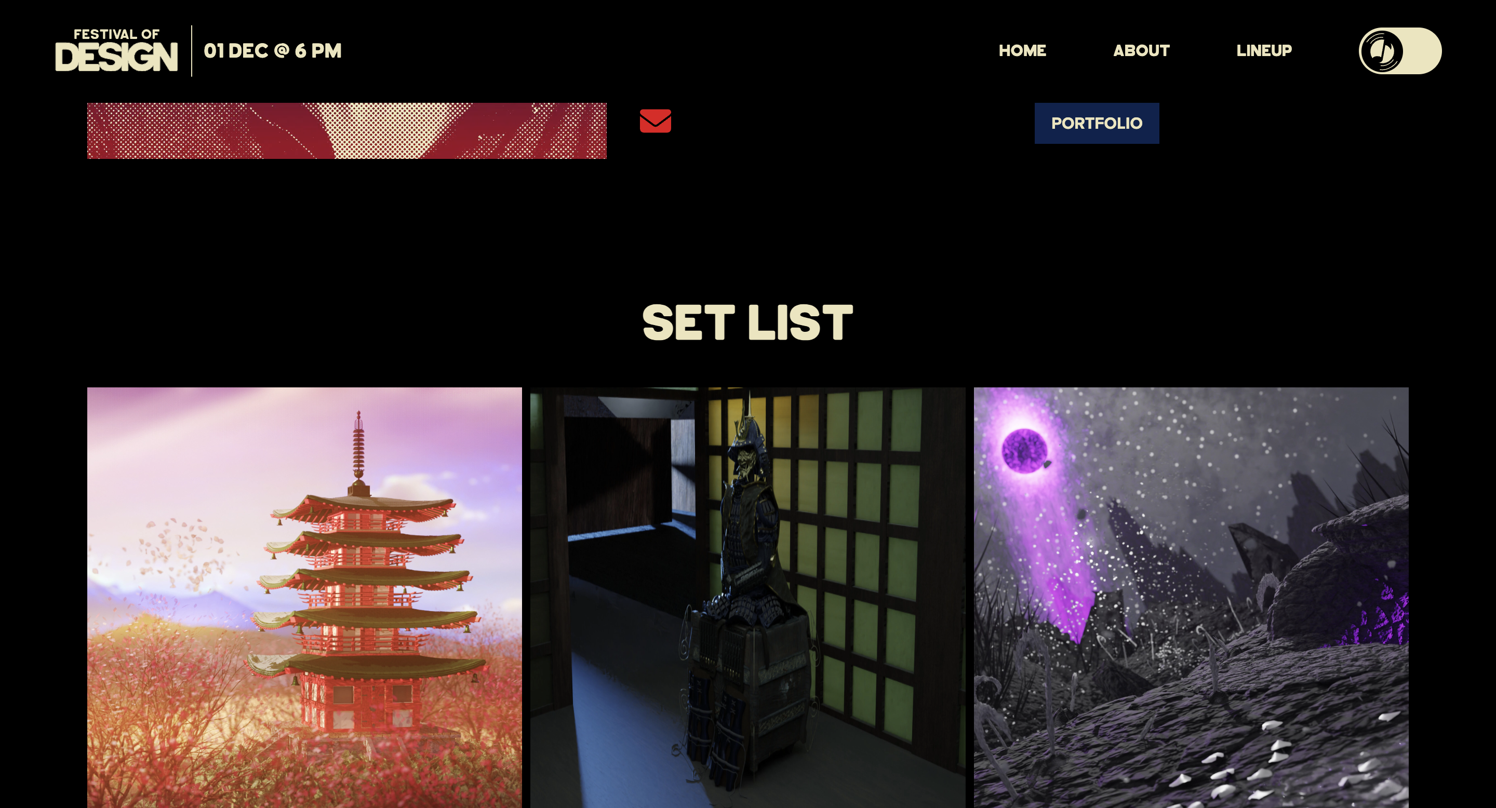Open the Festival of Design logo
The width and height of the screenshot is (1496, 808).
116,50
